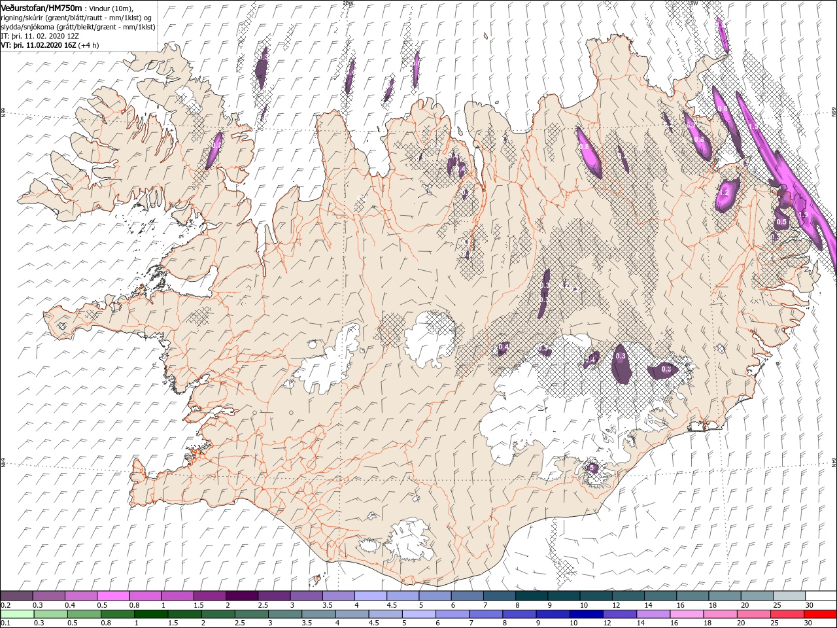Image resolution: width=837 pixels, height=628 pixels.
Task: Pick the first dark mauve swatch on upper scale
Action: 16,596
